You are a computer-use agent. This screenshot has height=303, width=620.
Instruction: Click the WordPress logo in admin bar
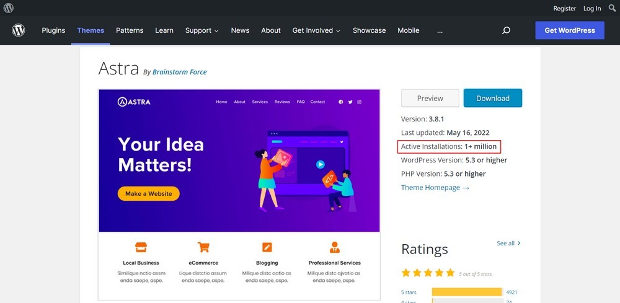9,8
